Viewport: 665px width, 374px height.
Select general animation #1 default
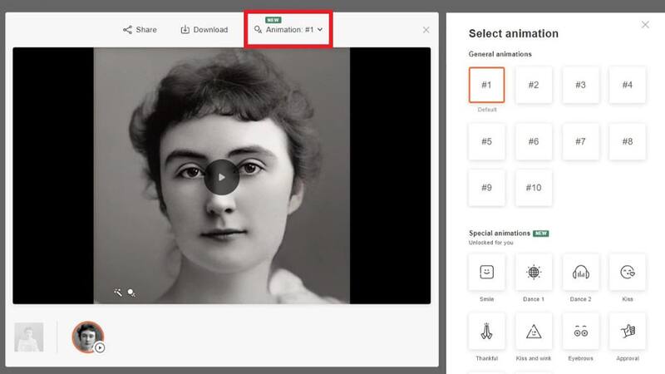[x=486, y=85]
